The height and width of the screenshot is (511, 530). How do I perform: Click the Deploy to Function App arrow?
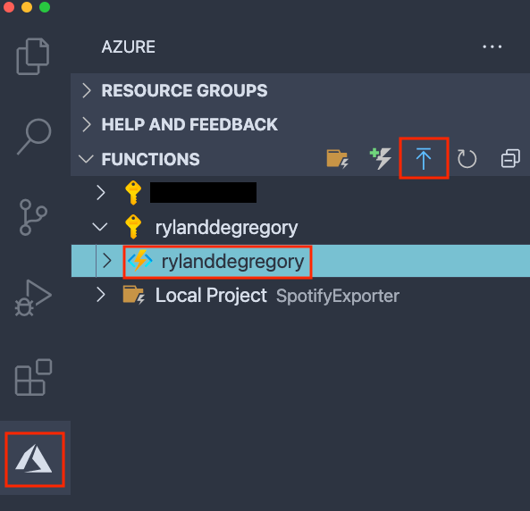pyautogui.click(x=424, y=158)
